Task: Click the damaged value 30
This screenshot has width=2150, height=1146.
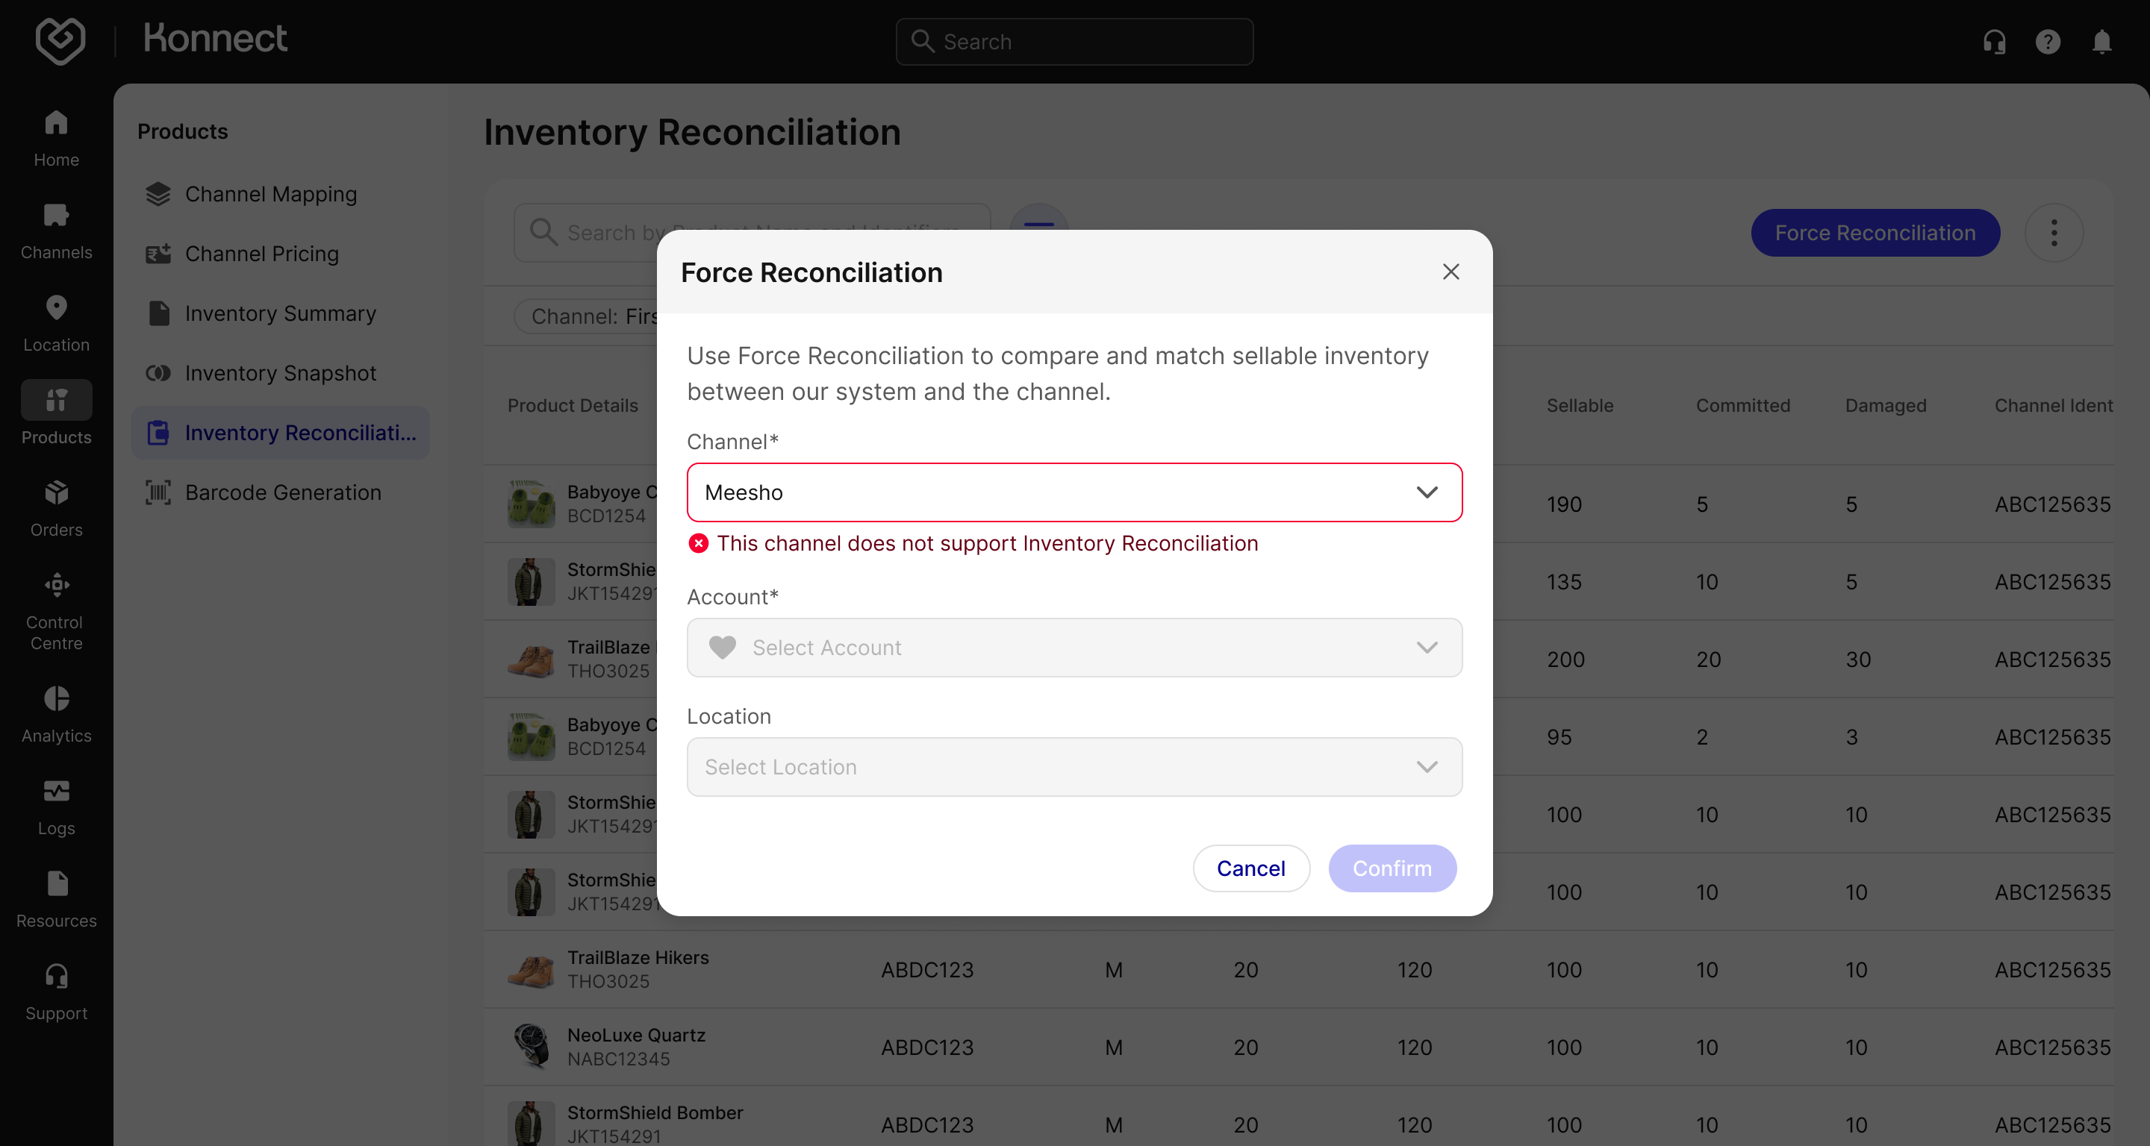Action: [1857, 660]
